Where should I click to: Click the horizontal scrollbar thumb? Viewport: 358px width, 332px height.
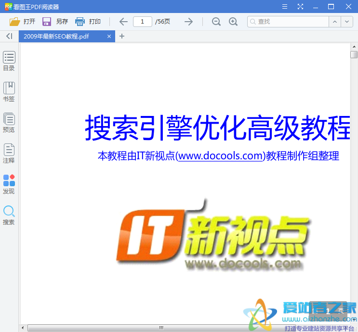[x=161, y=328]
